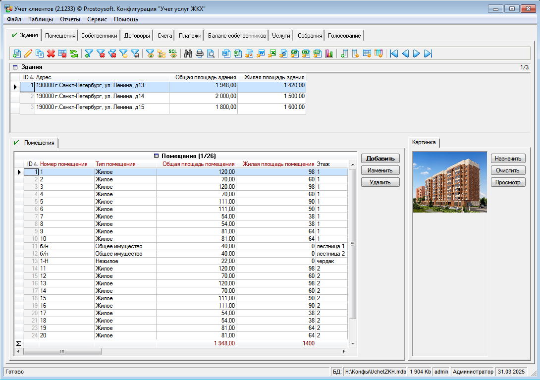The height and width of the screenshot is (380, 540).
Task: Click the printer icon in toolbar
Action: 200,54
